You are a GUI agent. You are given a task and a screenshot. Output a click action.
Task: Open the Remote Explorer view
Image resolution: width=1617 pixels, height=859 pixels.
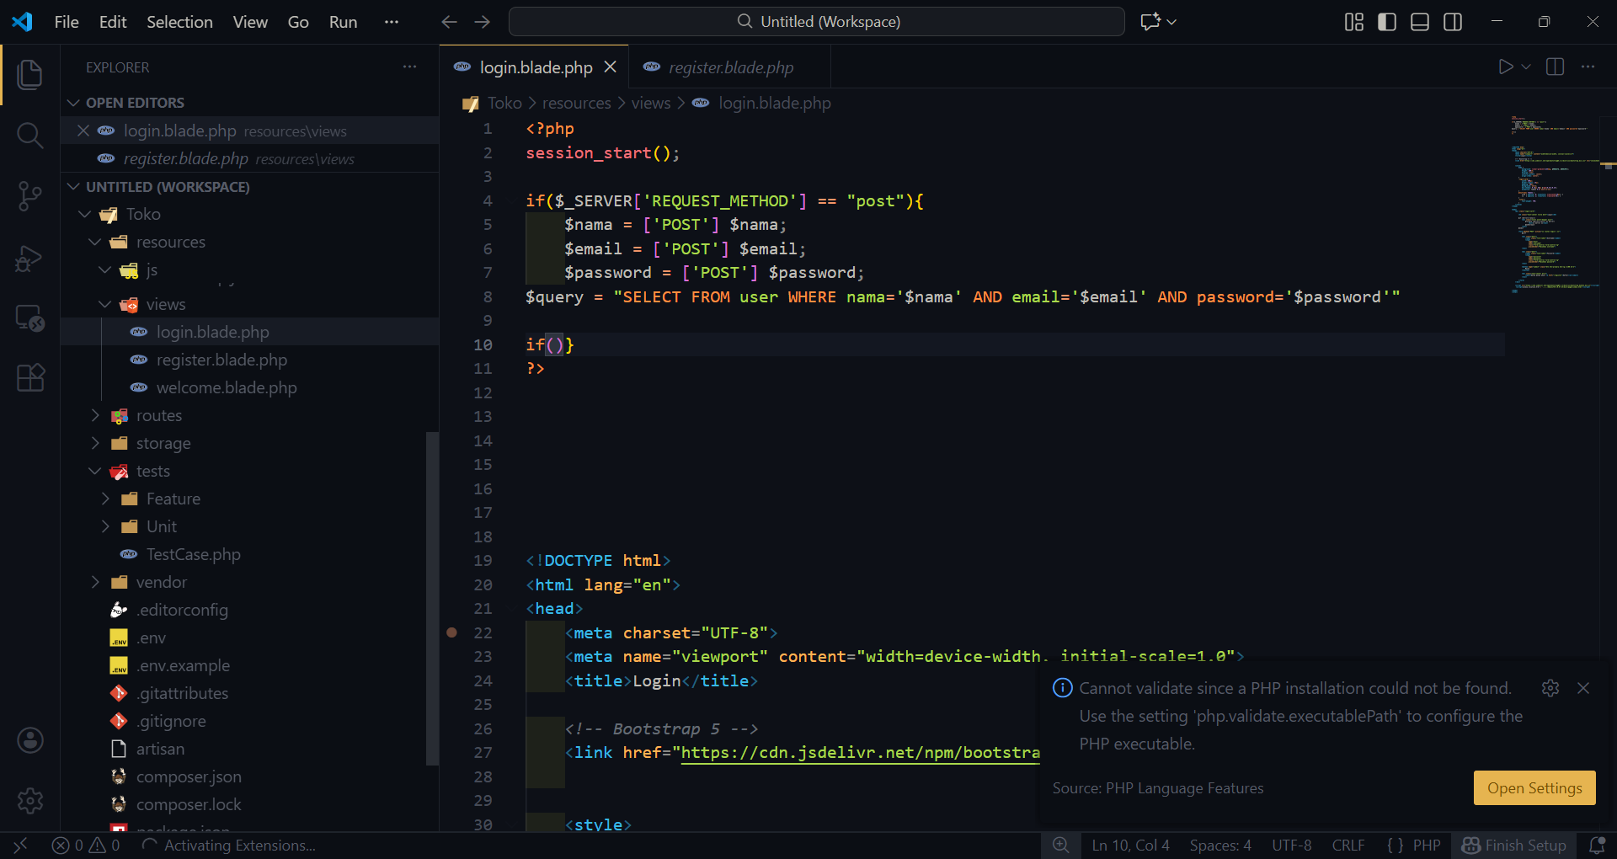point(30,318)
